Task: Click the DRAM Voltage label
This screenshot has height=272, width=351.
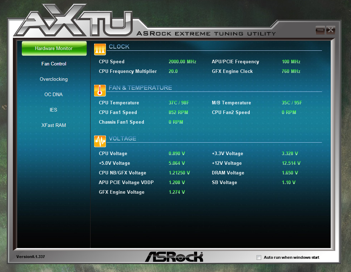Action: tap(228, 173)
